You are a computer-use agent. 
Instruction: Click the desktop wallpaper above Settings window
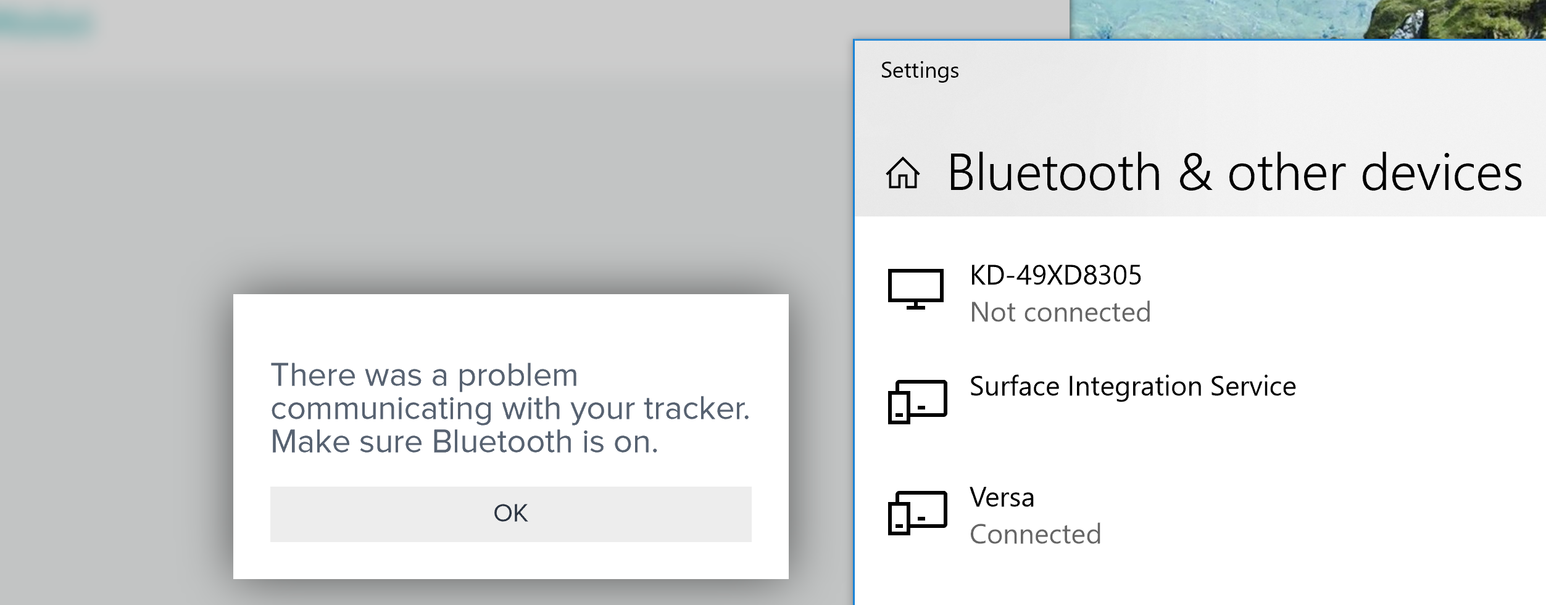tap(1296, 19)
